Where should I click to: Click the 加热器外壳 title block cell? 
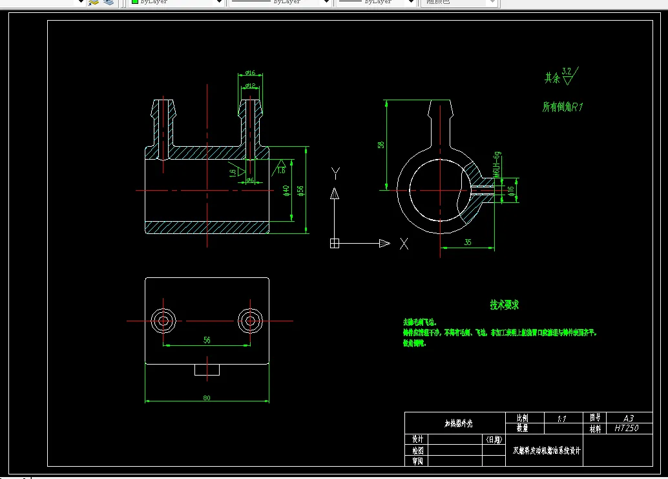tap(455, 423)
